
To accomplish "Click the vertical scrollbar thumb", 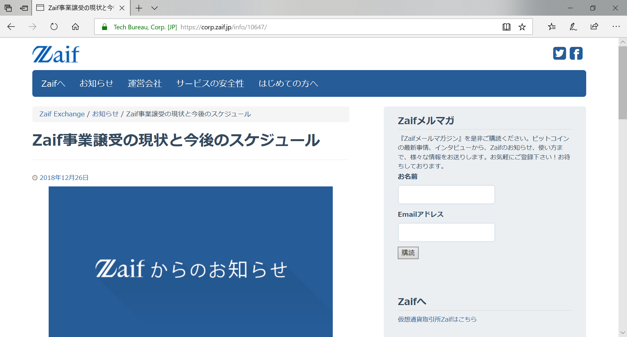I will click(x=623, y=83).
